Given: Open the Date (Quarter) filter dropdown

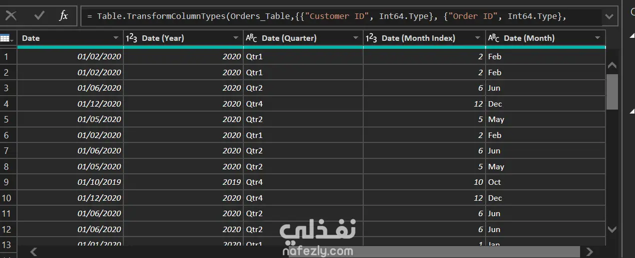Looking at the screenshot, I should (x=356, y=38).
